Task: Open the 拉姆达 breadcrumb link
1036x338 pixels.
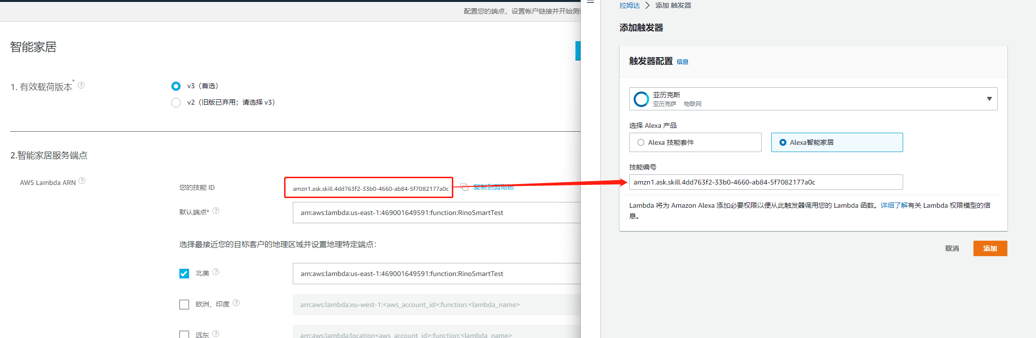Action: tap(630, 5)
